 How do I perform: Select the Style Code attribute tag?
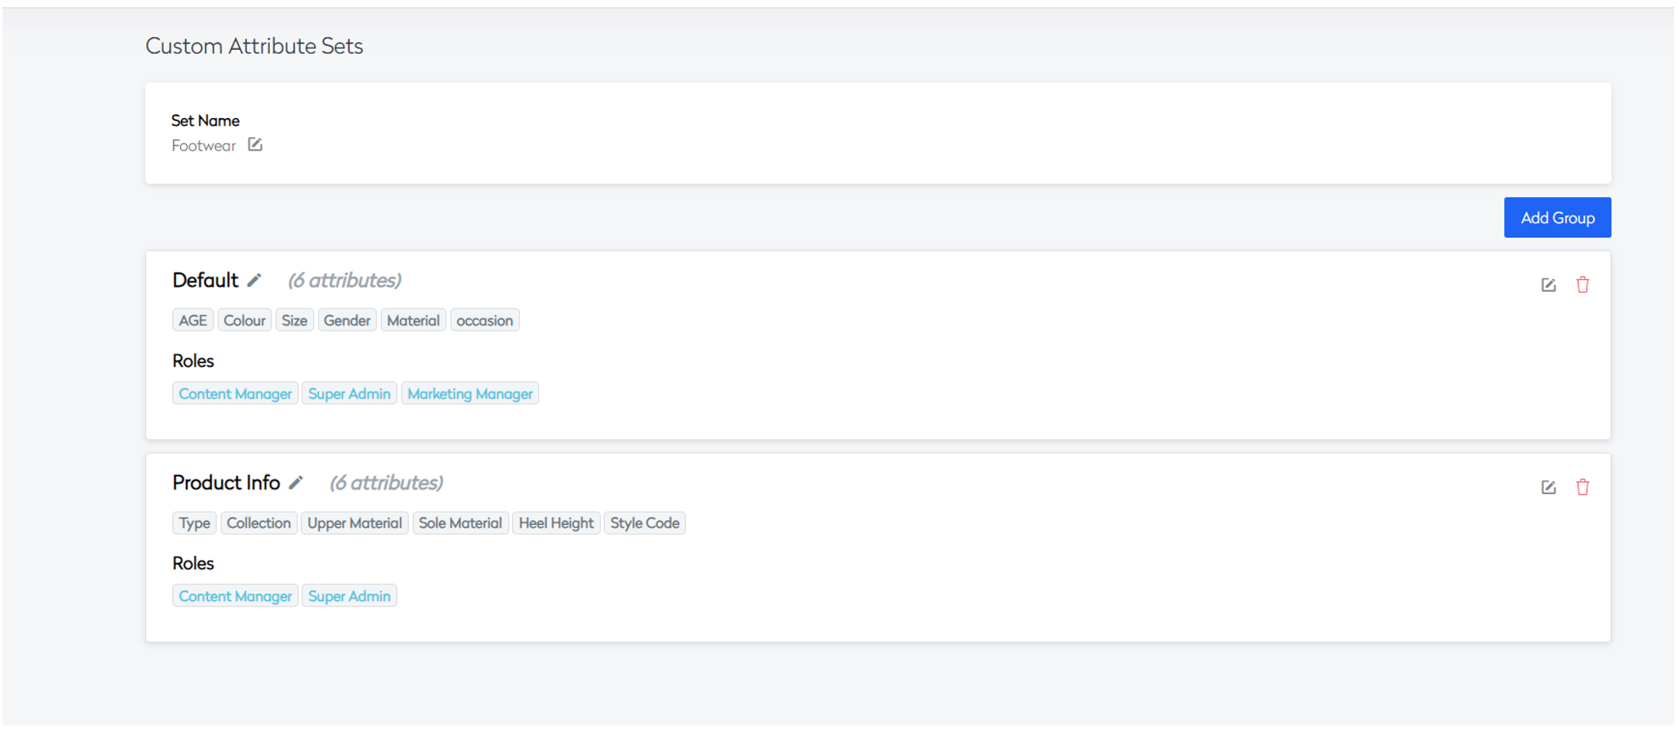click(645, 522)
